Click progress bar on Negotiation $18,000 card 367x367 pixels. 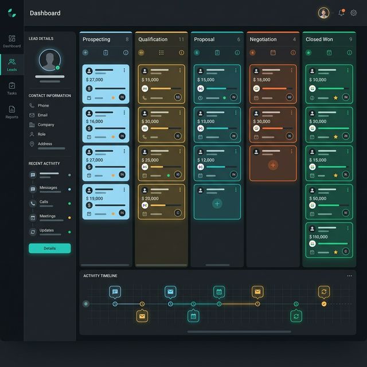[277, 88]
